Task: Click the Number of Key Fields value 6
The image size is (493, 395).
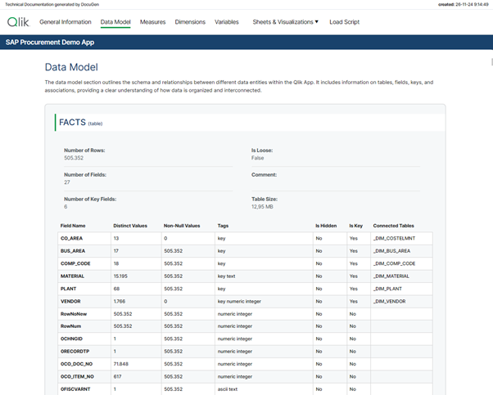Action: (x=66, y=207)
